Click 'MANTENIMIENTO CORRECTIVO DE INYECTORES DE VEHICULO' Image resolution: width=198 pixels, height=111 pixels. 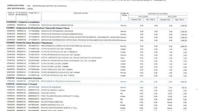(x=66, y=46)
